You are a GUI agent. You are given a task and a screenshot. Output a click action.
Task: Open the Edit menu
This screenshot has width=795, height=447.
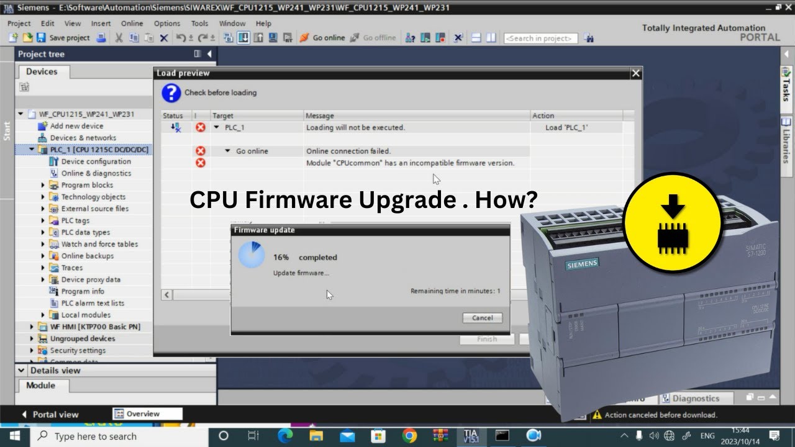(x=48, y=24)
